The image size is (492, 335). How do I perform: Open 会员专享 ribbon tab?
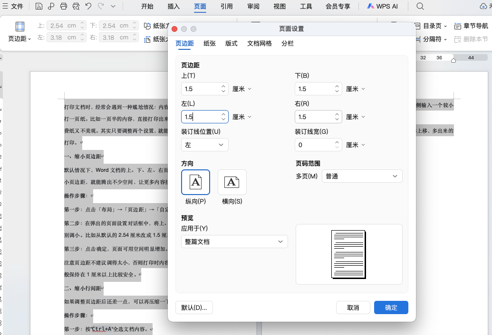[x=338, y=6]
